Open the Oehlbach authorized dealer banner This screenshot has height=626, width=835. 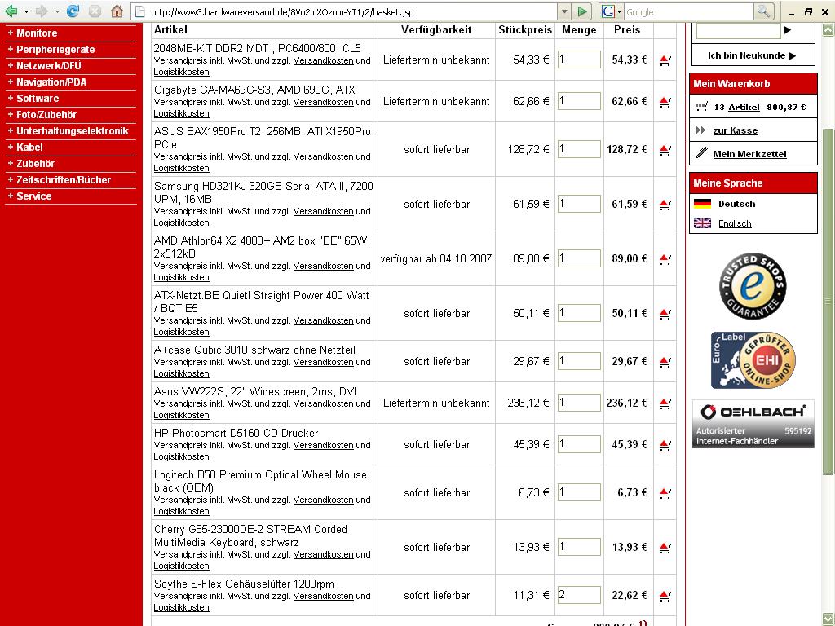(x=753, y=424)
